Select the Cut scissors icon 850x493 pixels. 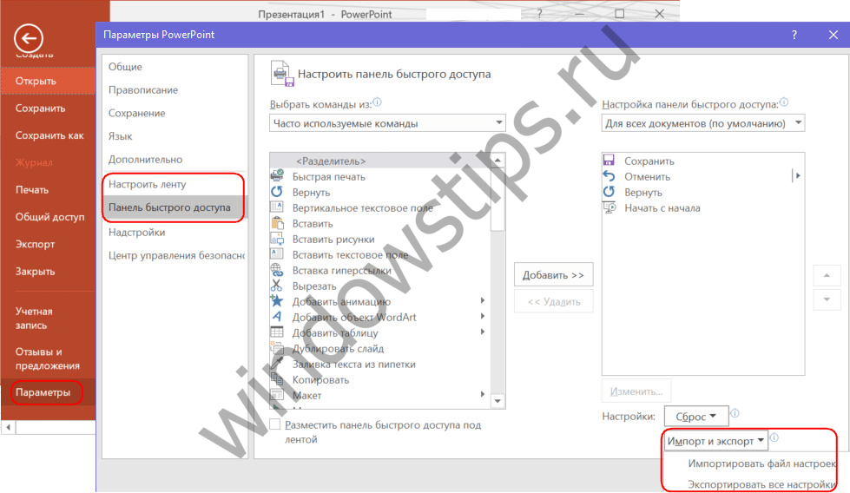(277, 286)
